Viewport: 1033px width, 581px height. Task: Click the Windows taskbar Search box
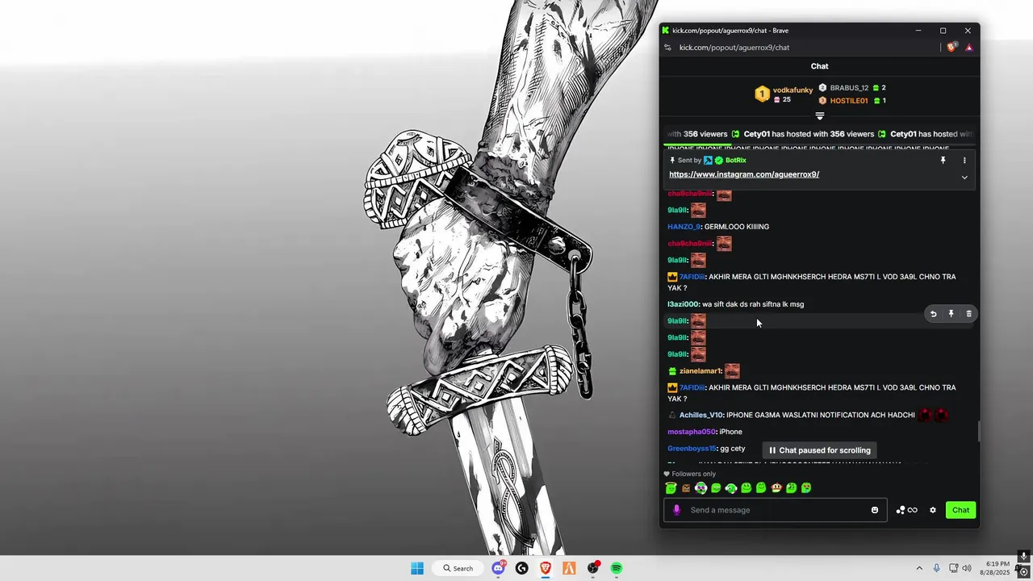(458, 568)
